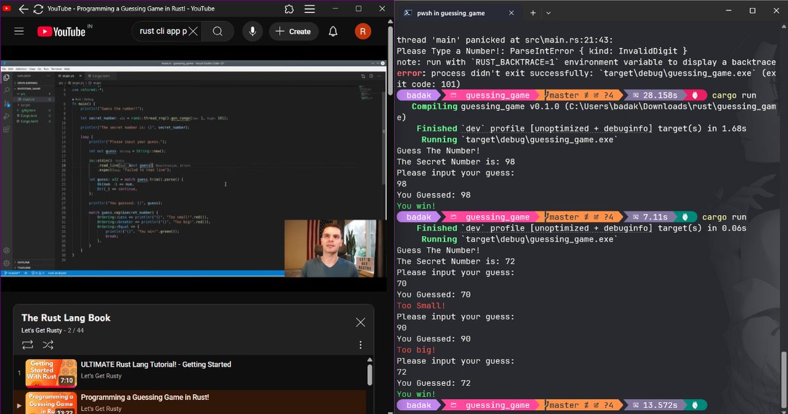788x414 pixels.
Task: Open the Getting Started With Rust thumbnail
Action: [x=50, y=372]
